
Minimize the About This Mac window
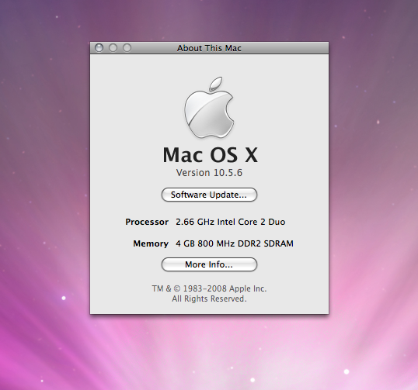[113, 48]
